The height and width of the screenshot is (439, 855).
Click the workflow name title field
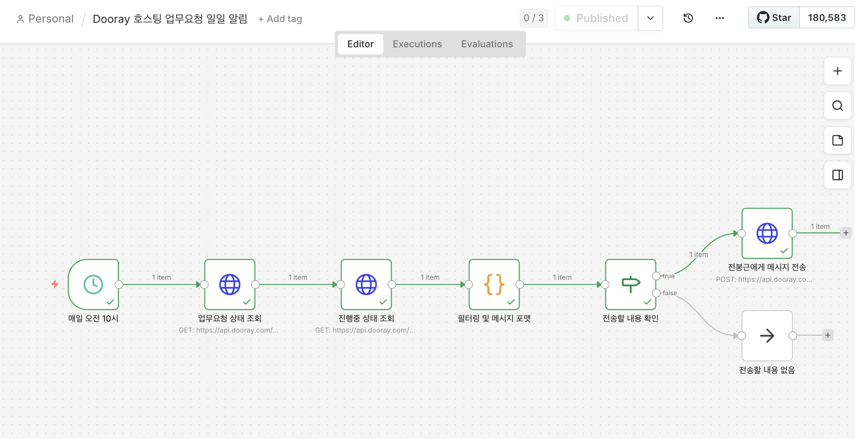click(170, 19)
